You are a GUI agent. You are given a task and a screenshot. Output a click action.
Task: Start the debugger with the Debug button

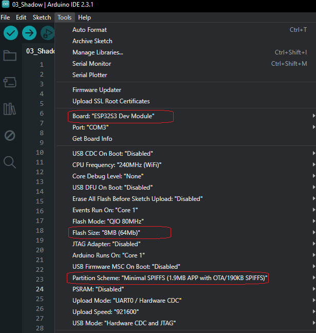point(48,33)
